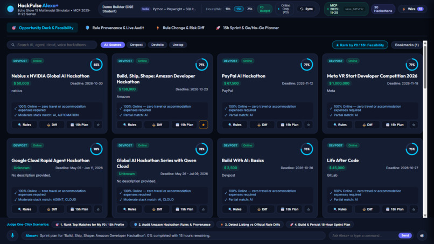Open Rules for Meta VR Start competition

340,124
